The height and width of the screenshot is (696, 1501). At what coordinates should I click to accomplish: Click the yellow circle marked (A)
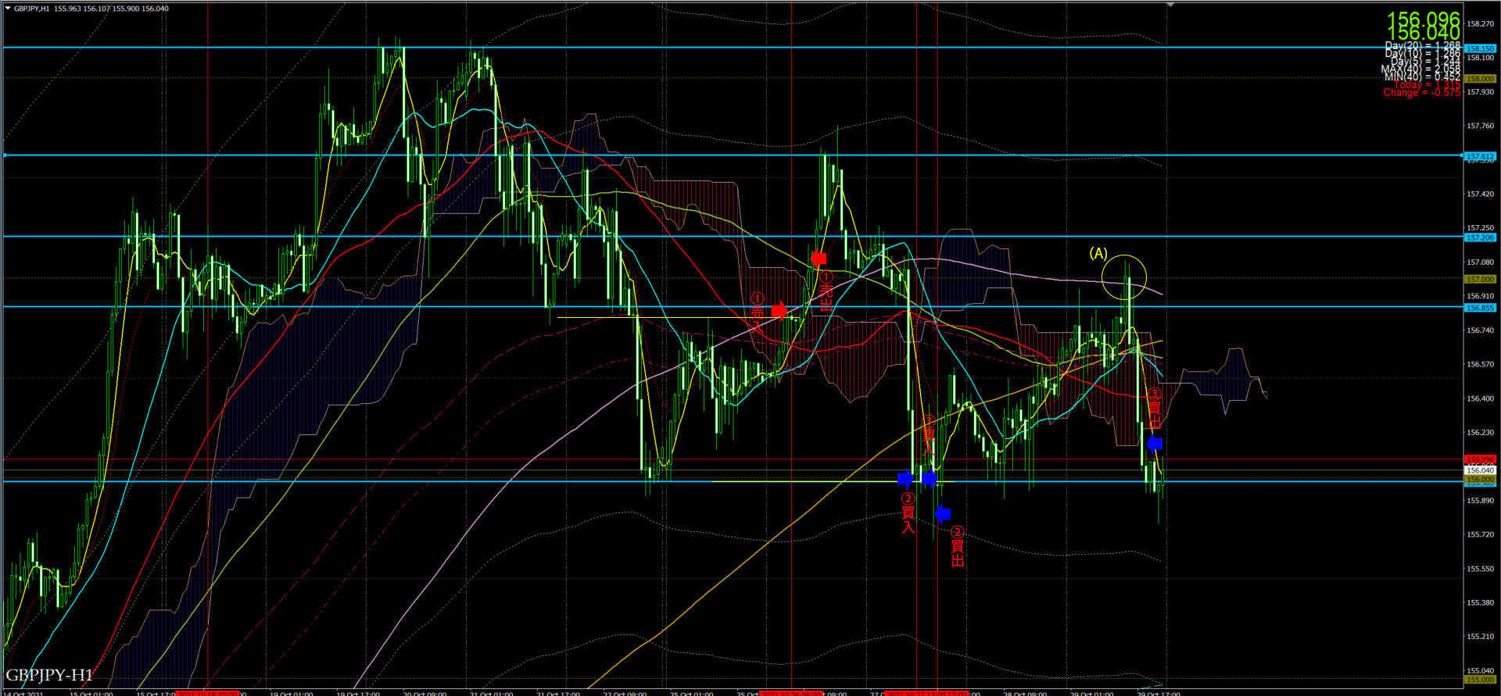[x=1123, y=277]
